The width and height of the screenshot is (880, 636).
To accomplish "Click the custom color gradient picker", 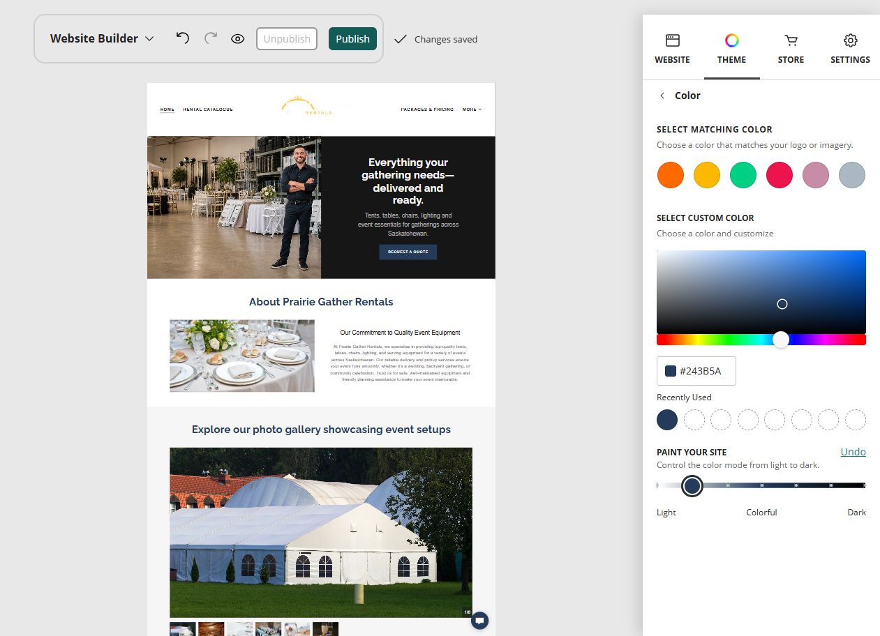I will tap(761, 291).
